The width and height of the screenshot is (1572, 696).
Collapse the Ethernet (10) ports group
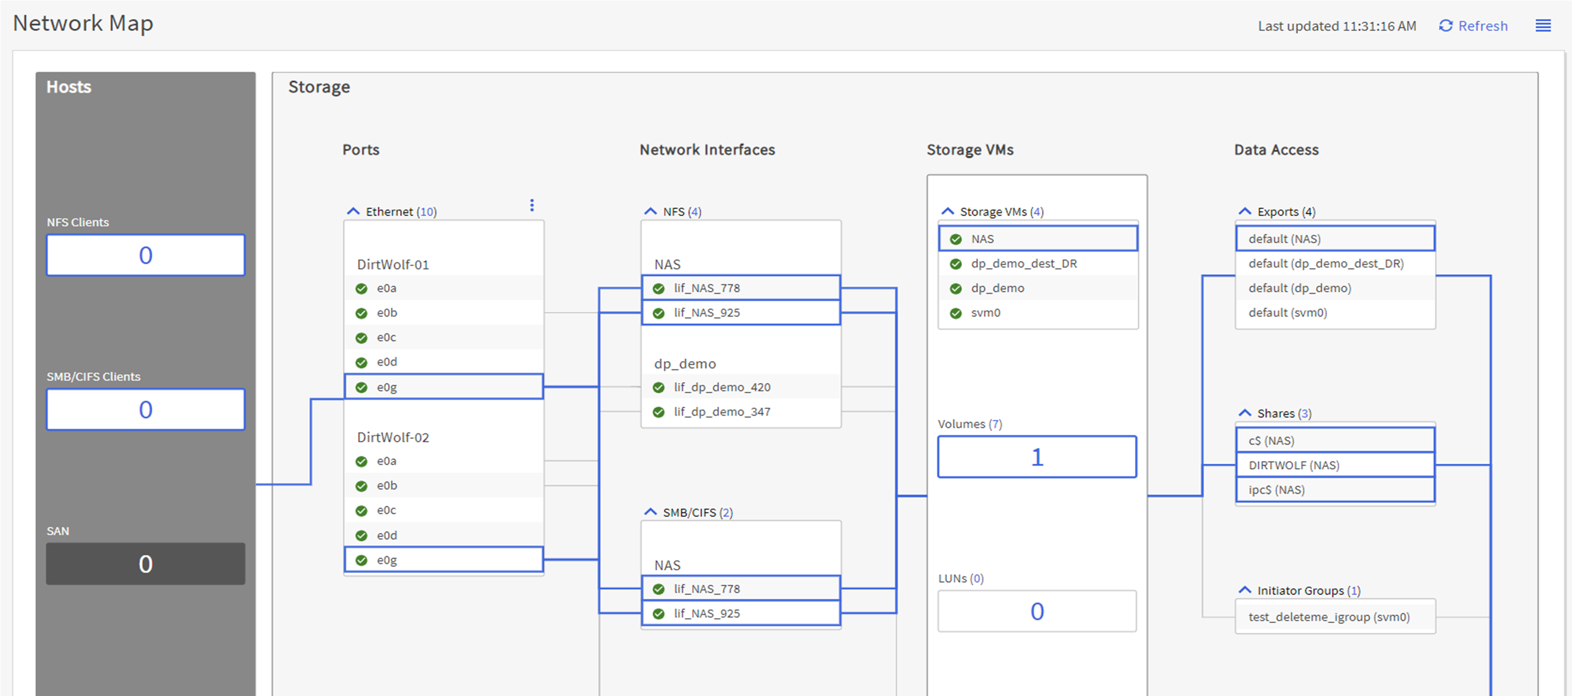pos(353,211)
